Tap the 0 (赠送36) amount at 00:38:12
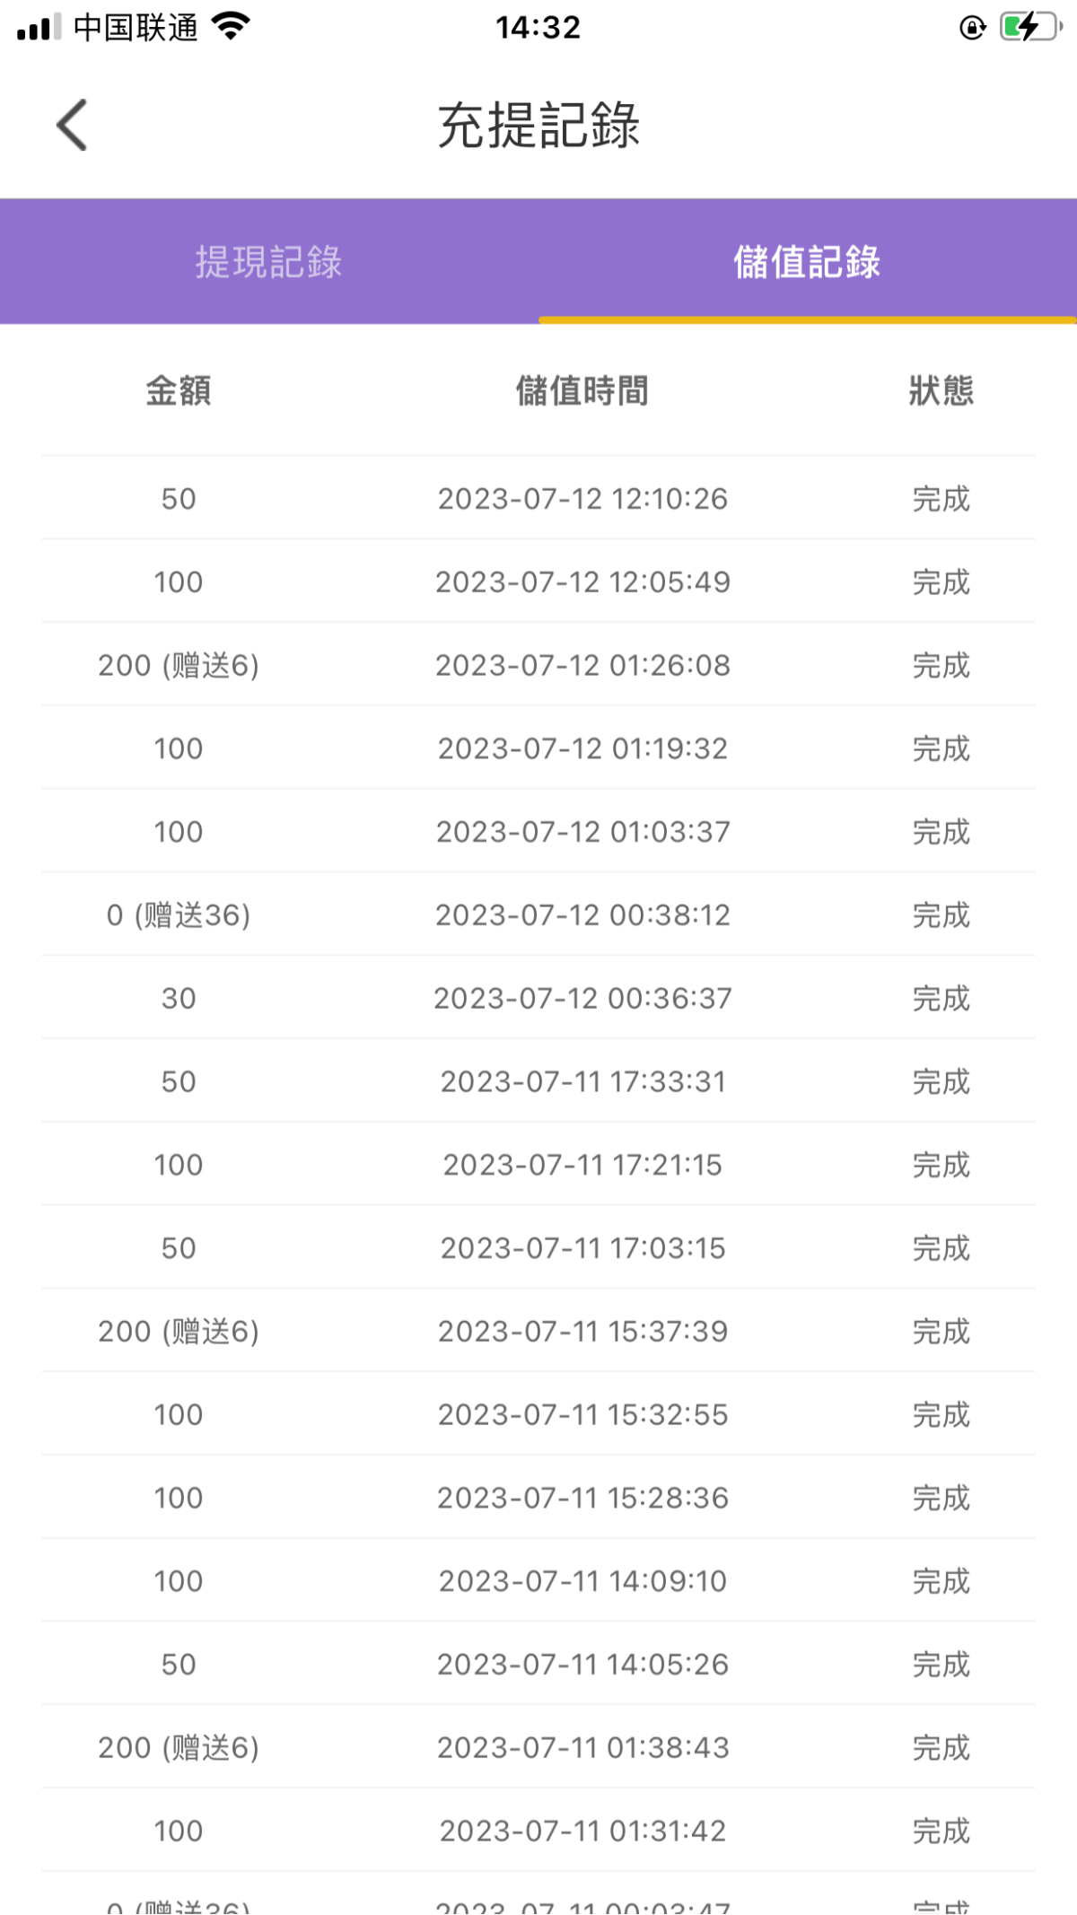 tap(179, 915)
